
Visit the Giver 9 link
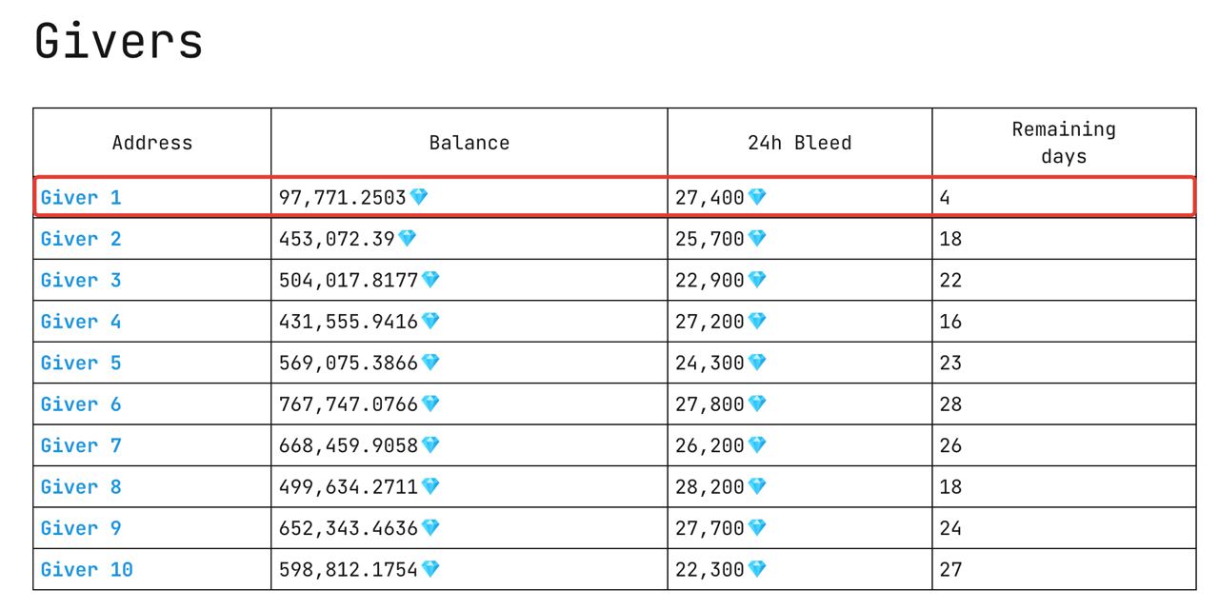coord(81,529)
